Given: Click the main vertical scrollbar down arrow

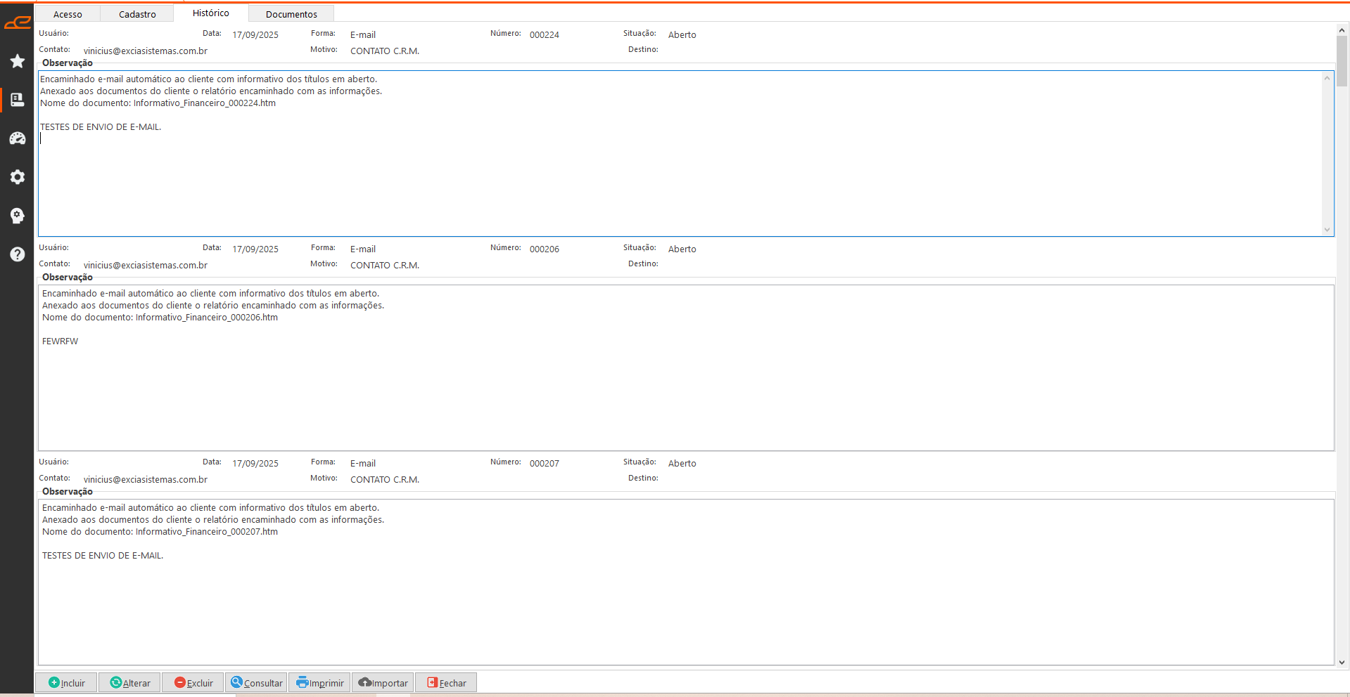Looking at the screenshot, I should [x=1342, y=662].
